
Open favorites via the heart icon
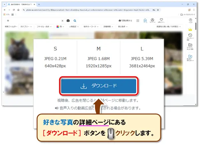161,20
